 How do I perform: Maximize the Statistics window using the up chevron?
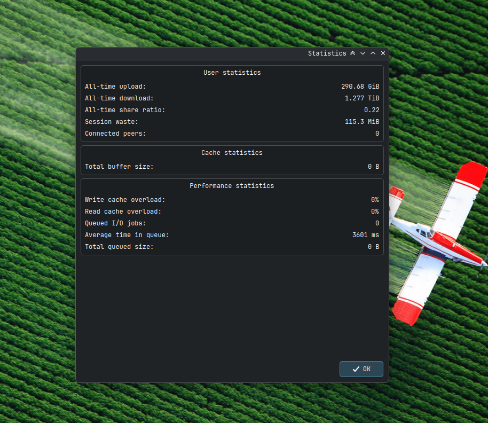pyautogui.click(x=373, y=53)
